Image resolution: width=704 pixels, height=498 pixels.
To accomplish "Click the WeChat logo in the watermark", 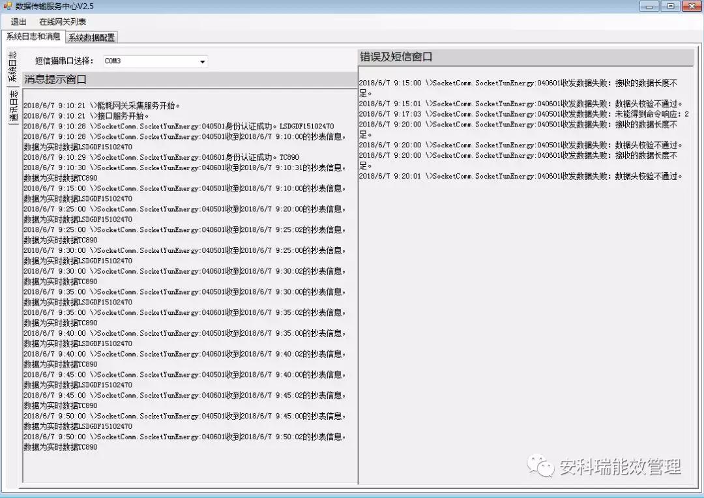I will 541,465.
